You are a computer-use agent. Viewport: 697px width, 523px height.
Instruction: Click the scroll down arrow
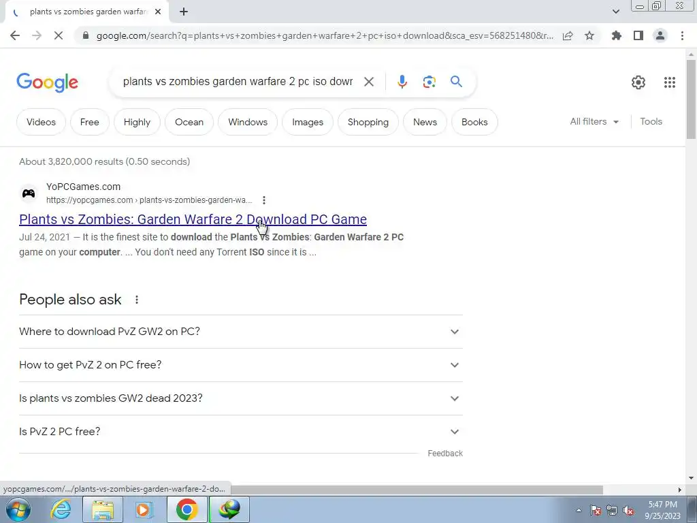click(691, 478)
